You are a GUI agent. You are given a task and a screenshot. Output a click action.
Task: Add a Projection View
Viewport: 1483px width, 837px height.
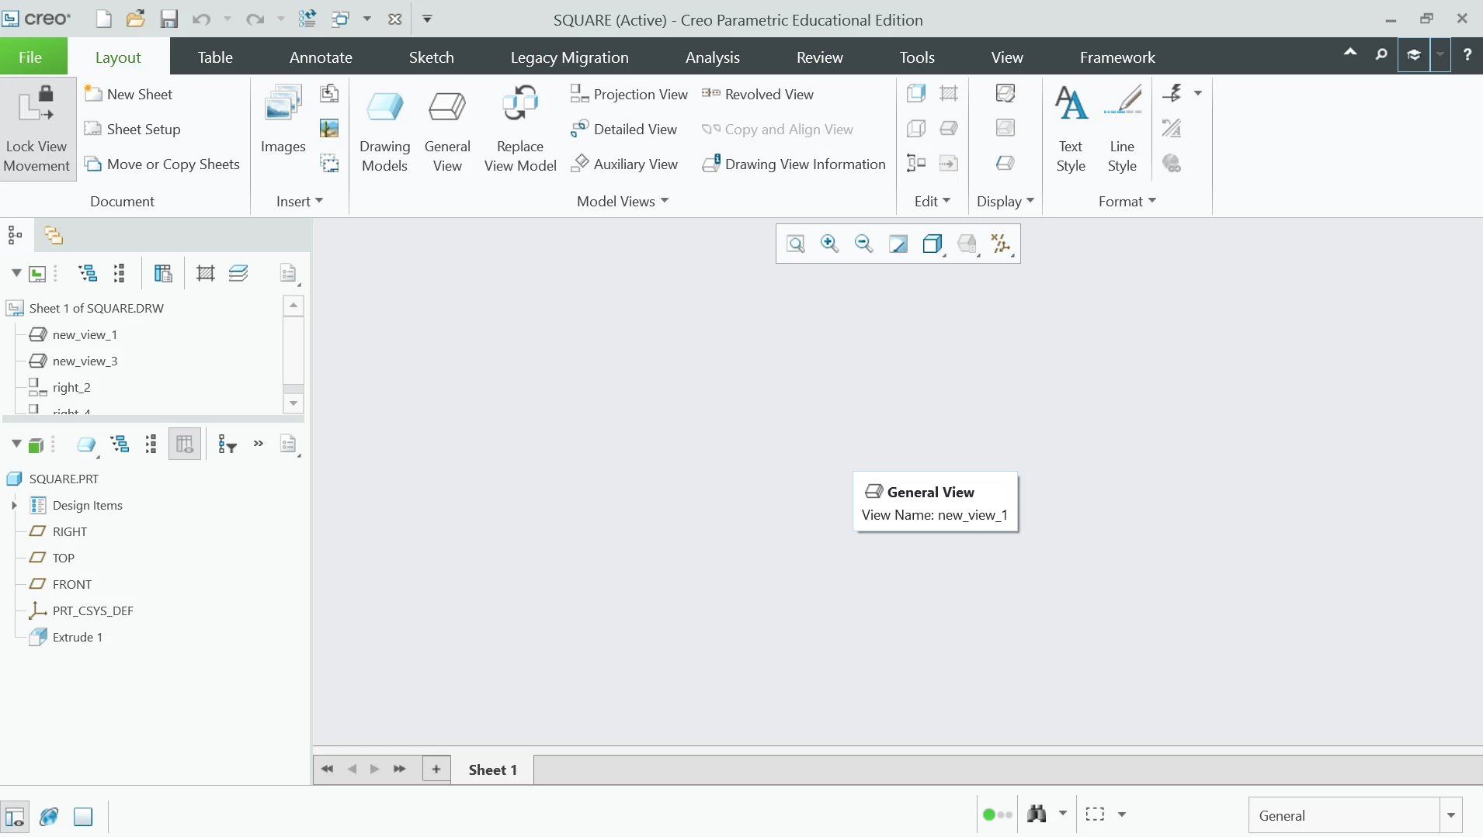click(x=629, y=94)
